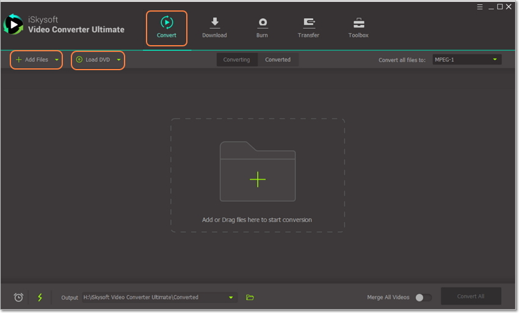Open the MPEG-1 output format dropdown
The height and width of the screenshot is (313, 519).
tap(466, 60)
